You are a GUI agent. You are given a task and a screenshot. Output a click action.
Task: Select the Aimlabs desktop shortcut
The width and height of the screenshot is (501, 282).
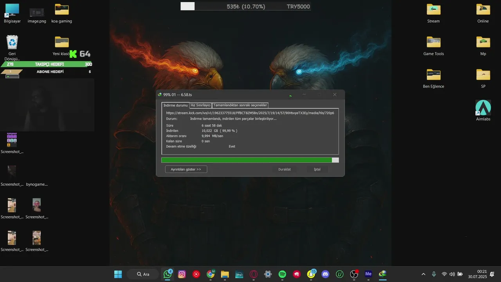[483, 111]
